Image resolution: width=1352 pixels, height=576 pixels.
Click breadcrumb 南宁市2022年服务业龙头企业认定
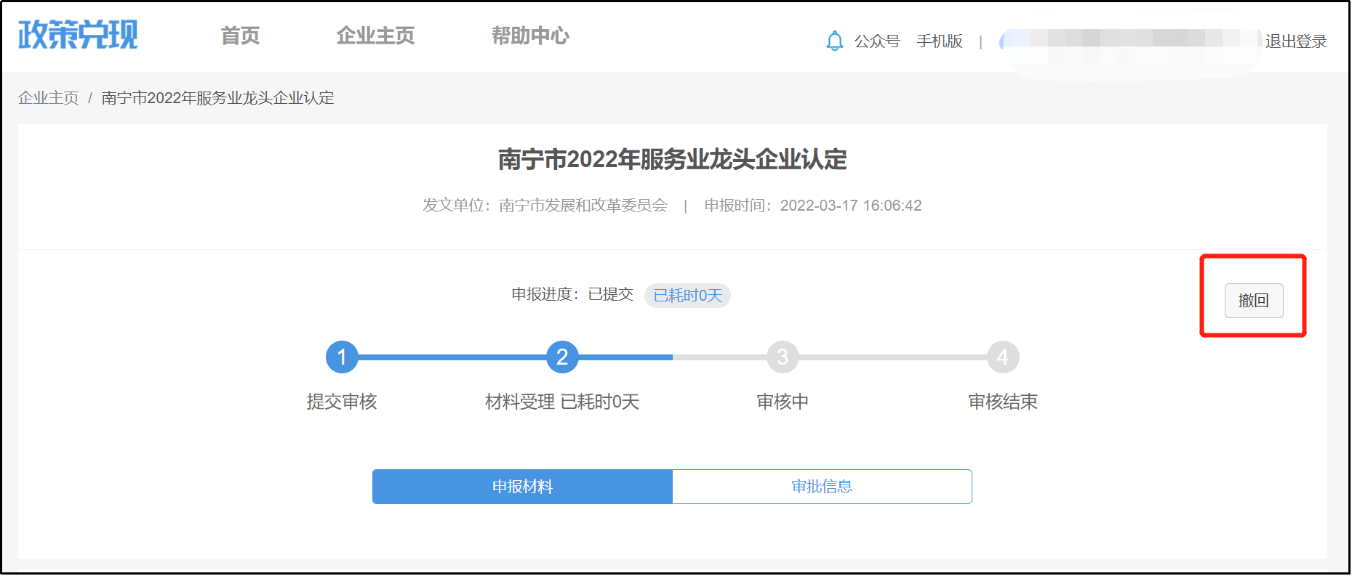click(x=217, y=98)
